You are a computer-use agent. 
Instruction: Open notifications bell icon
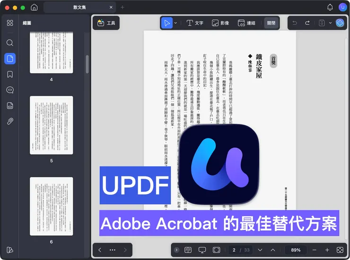tap(330, 8)
